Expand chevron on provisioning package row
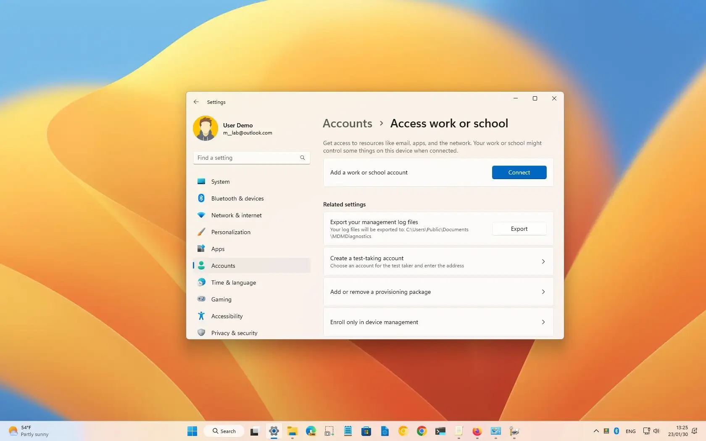This screenshot has height=441, width=706. click(543, 292)
